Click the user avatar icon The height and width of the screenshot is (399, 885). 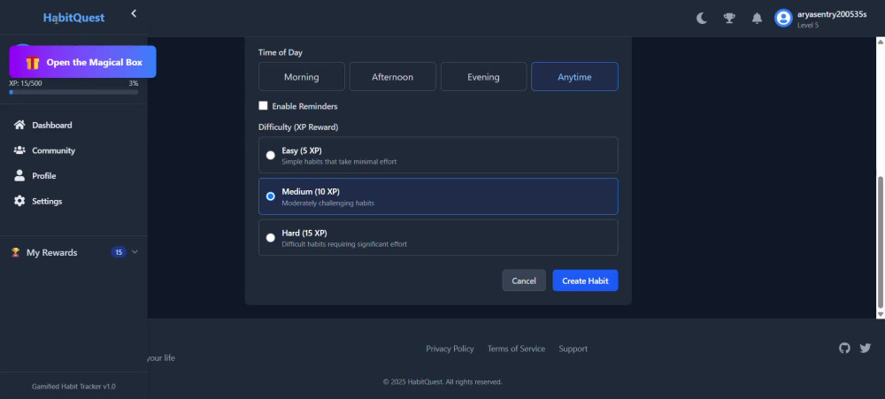click(x=783, y=19)
